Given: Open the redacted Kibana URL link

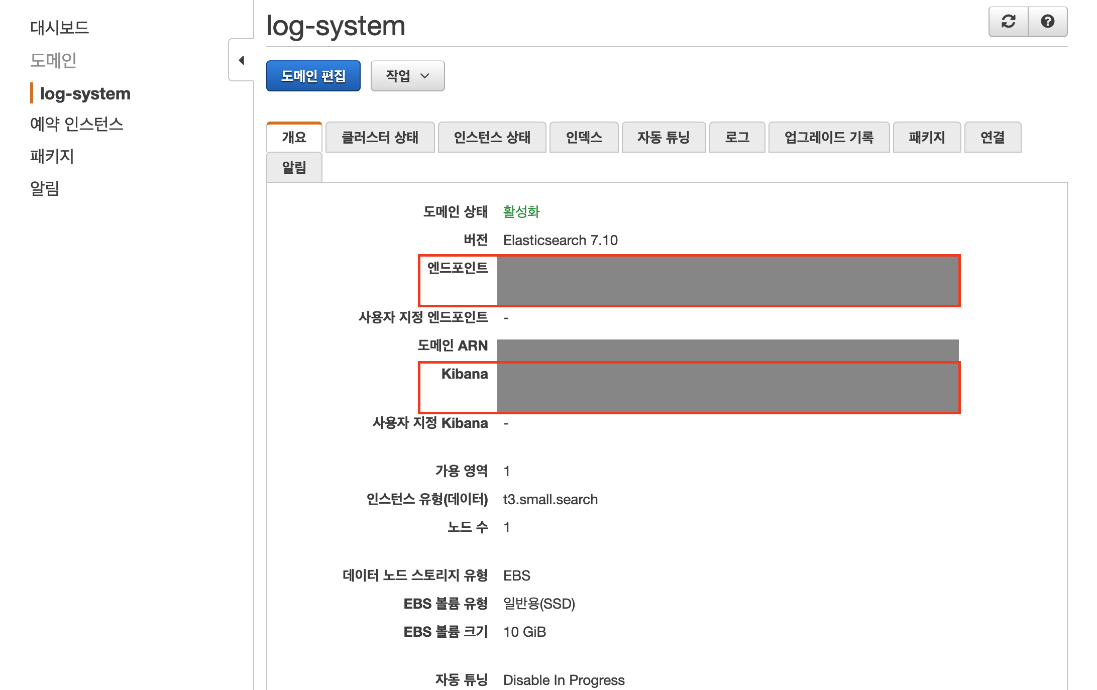Looking at the screenshot, I should [x=727, y=388].
